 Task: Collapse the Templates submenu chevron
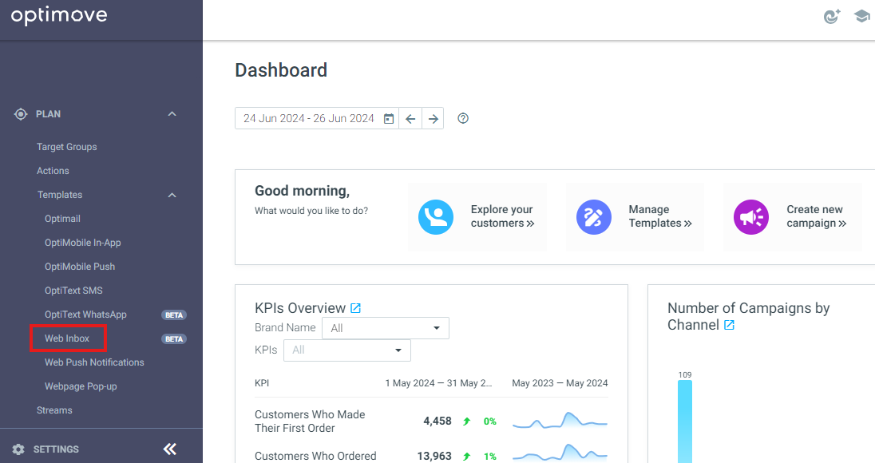172,195
